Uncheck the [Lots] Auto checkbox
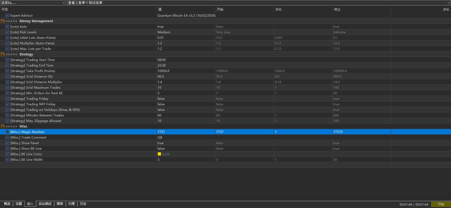The height and width of the screenshot is (208, 451). (7, 27)
